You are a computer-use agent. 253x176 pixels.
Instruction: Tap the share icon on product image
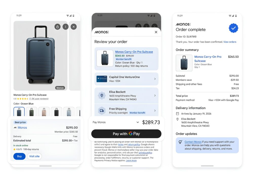coord(57,27)
